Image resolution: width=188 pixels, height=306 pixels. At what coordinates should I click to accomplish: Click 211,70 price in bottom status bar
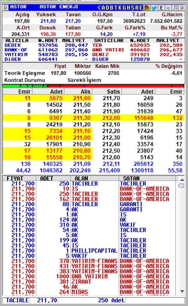pos(47,300)
